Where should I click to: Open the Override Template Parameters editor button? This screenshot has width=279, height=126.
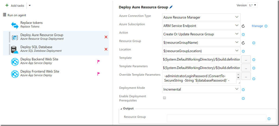click(x=246, y=76)
